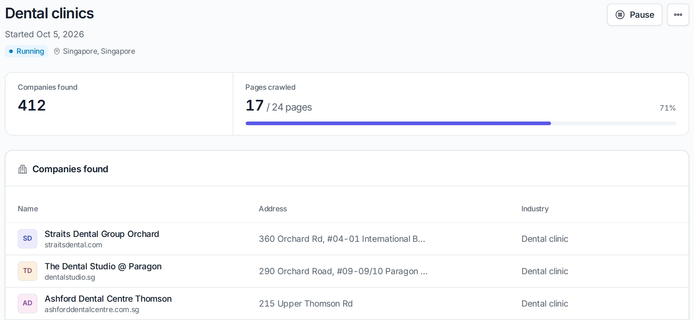This screenshot has width=694, height=320.
Task: Click the building icon beside Companies found
Action: pyautogui.click(x=23, y=169)
